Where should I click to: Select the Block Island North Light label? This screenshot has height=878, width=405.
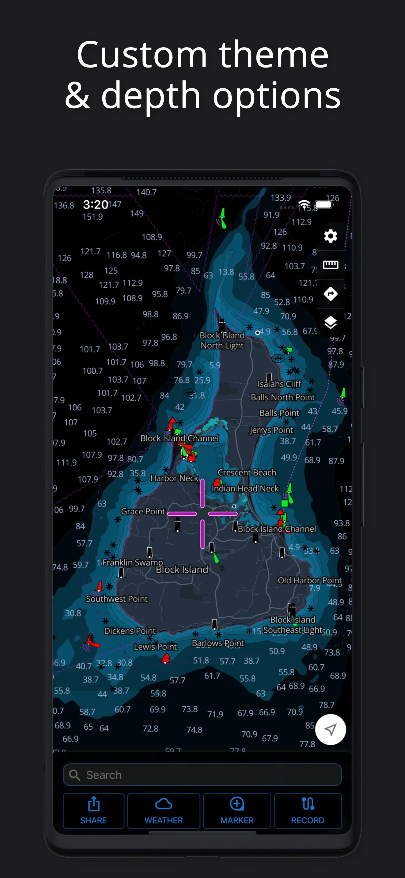tap(222, 340)
